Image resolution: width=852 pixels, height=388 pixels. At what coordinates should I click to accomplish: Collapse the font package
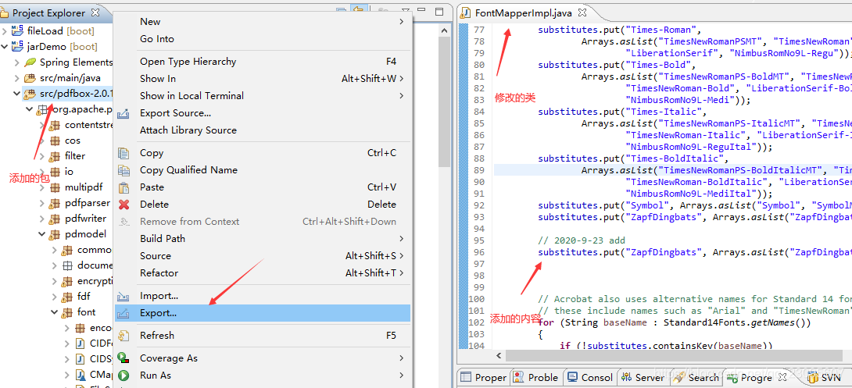coord(55,312)
